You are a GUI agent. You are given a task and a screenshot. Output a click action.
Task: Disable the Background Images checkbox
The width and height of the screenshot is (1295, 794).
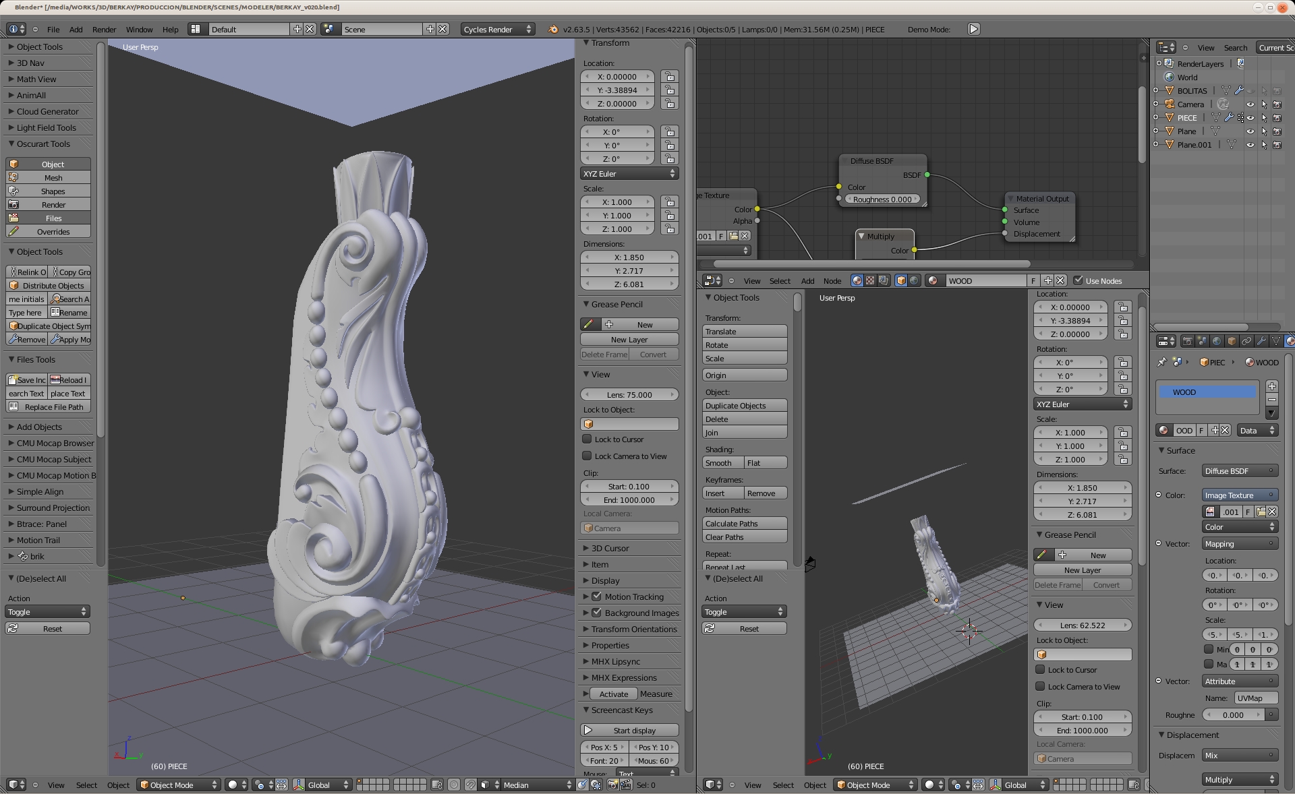(x=596, y=613)
